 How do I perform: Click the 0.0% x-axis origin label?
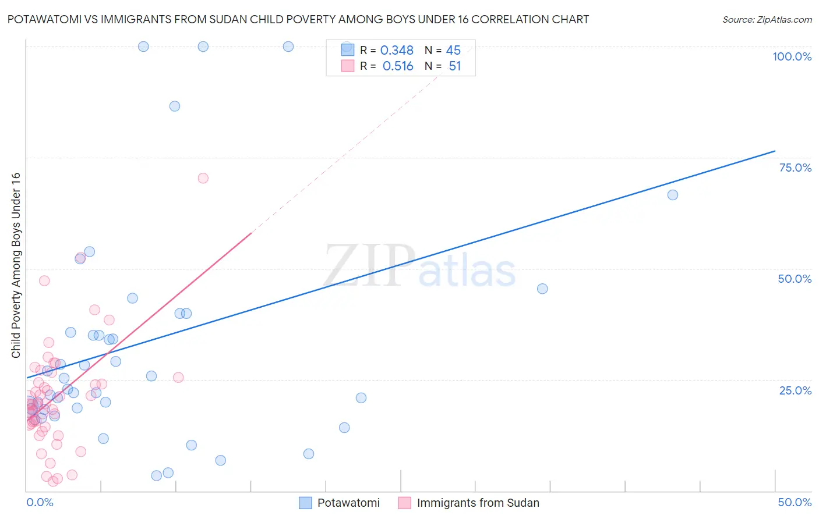pos(40,502)
